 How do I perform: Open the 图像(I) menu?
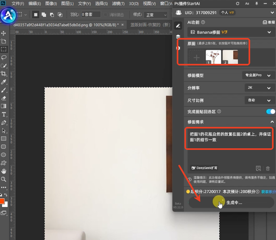point(51,4)
